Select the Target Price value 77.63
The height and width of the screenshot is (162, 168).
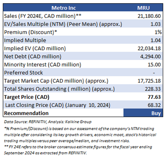pos(154,97)
